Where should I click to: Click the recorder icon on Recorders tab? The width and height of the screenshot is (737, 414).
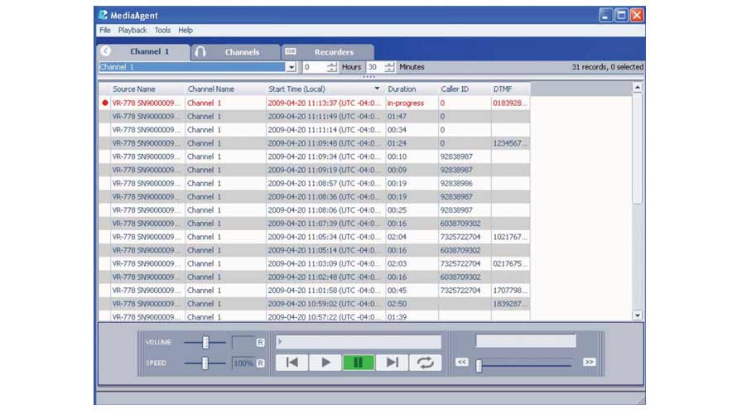(291, 51)
